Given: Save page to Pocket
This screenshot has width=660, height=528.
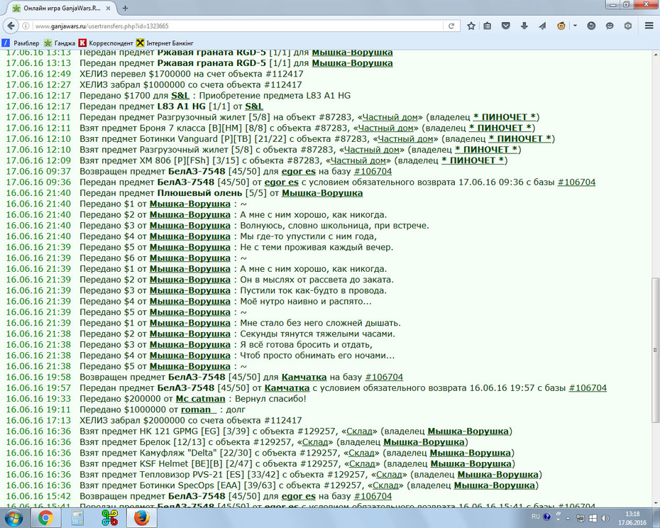Looking at the screenshot, I should pyautogui.click(x=506, y=26).
